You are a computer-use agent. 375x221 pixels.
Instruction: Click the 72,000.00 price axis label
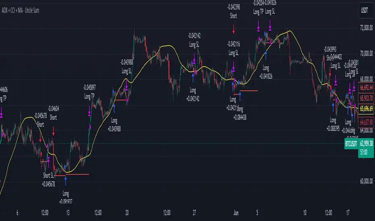click(x=364, y=29)
